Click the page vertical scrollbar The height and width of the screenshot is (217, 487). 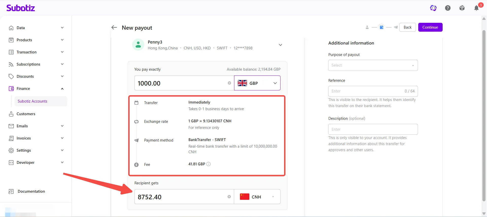point(484,115)
